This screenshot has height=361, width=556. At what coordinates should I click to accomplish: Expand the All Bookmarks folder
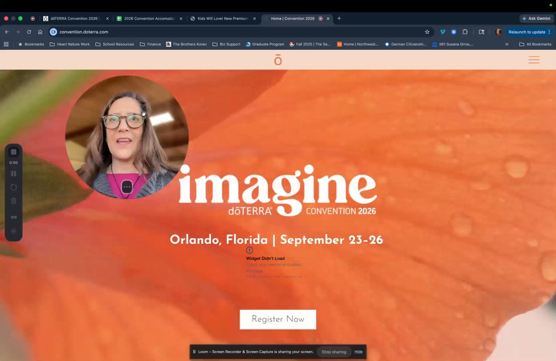[535, 44]
